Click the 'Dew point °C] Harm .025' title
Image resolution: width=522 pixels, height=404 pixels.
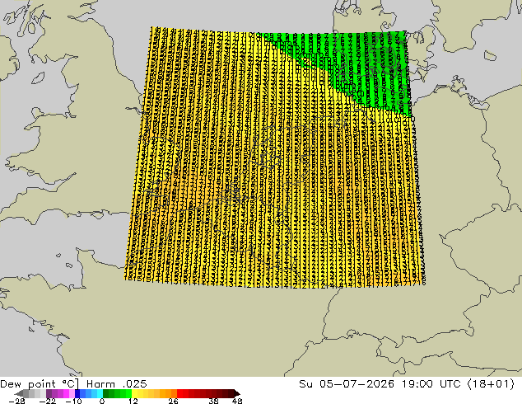pyautogui.click(x=73, y=383)
